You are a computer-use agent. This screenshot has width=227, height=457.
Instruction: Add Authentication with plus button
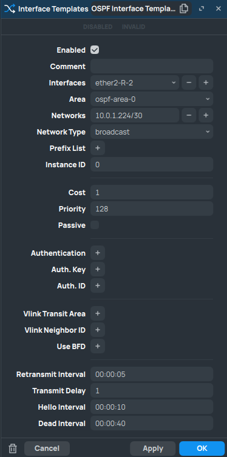pyautogui.click(x=98, y=253)
